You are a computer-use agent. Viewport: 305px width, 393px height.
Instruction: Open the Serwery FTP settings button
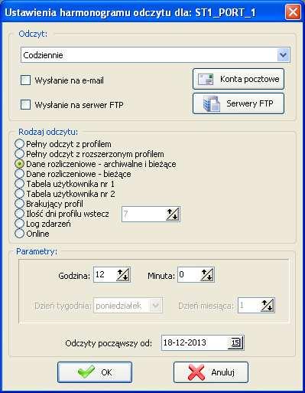[238, 103]
